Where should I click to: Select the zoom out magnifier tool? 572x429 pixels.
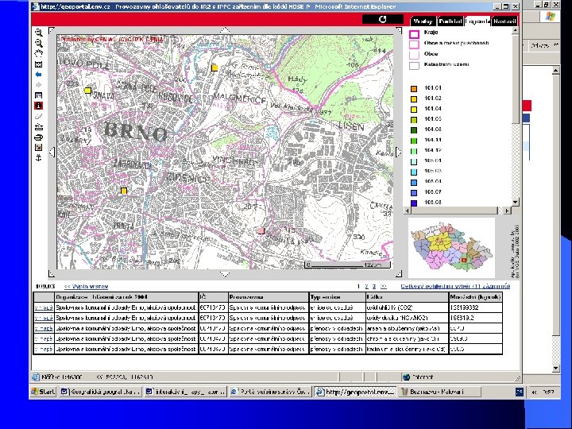pos(39,42)
